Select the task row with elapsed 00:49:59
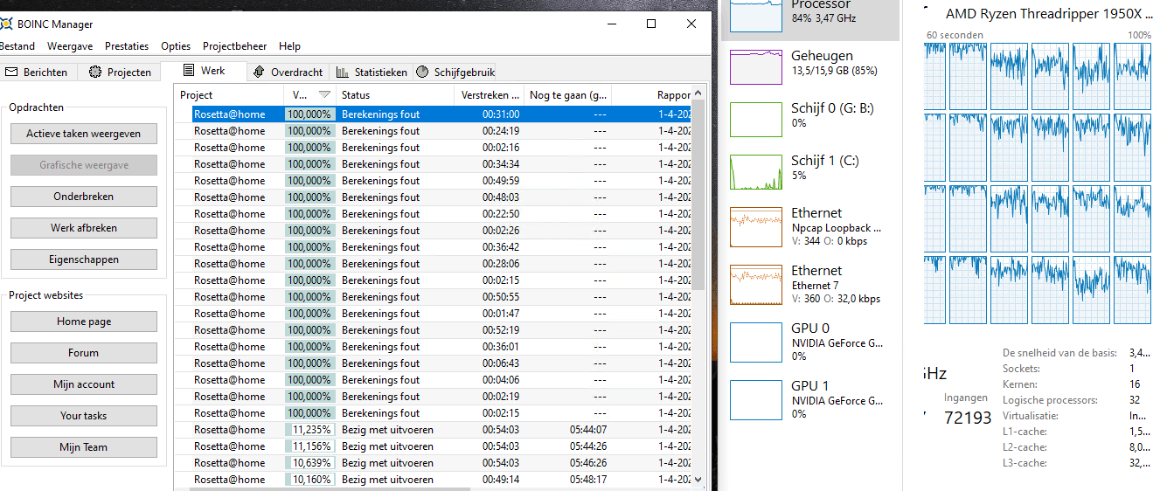The width and height of the screenshot is (1167, 491). coord(433,181)
